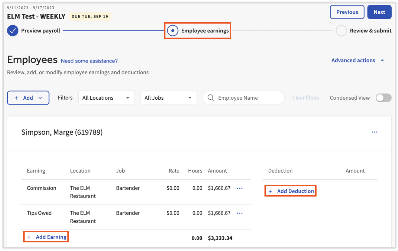Open the options menu for Simpson, Marge
Image resolution: width=398 pixels, height=251 pixels.
coord(374,132)
